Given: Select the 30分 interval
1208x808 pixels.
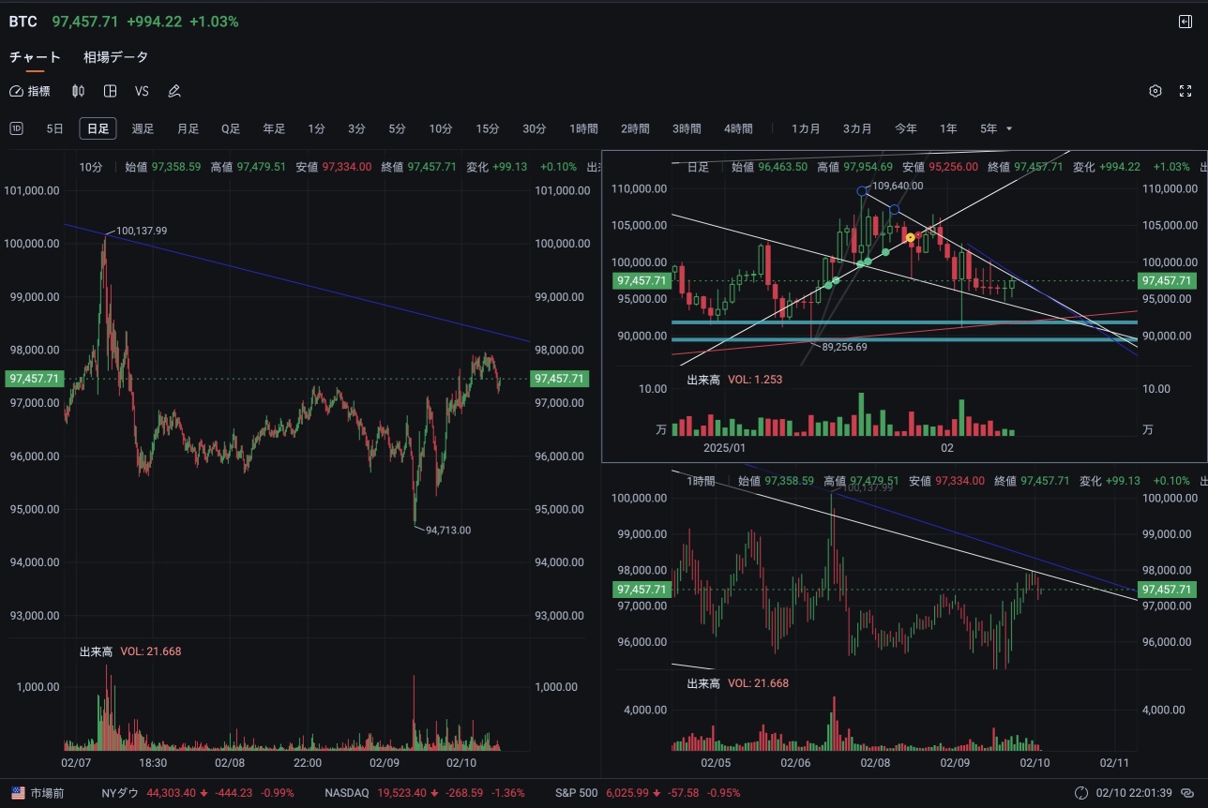Looking at the screenshot, I should tap(535, 128).
